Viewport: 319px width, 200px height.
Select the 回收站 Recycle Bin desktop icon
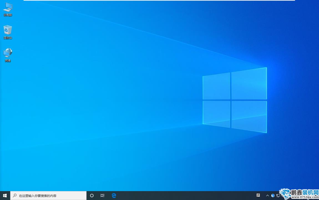tap(8, 32)
